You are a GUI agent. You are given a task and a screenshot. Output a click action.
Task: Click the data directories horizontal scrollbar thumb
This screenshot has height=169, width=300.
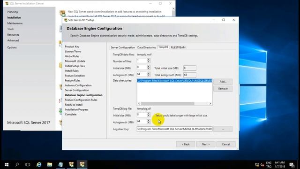point(168,103)
